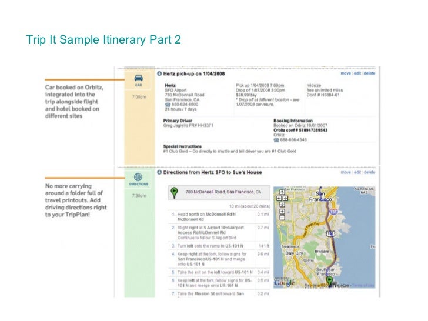428x321 pixels.
Task: Click delete link for Hertz pick-up
Action: click(369, 73)
